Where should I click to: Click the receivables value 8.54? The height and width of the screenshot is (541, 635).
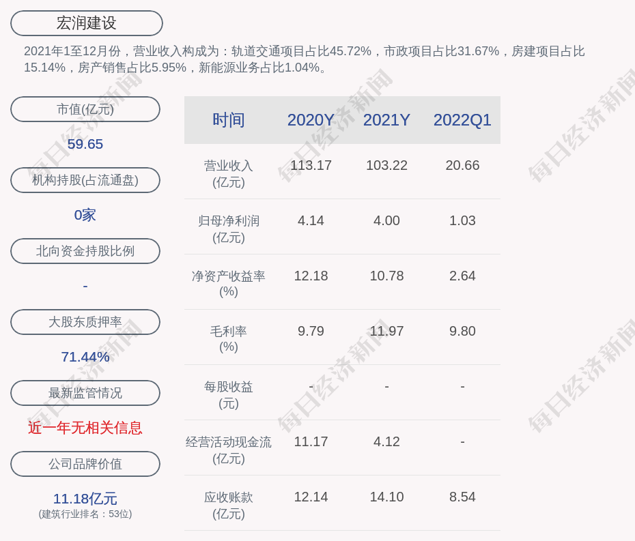tap(462, 497)
